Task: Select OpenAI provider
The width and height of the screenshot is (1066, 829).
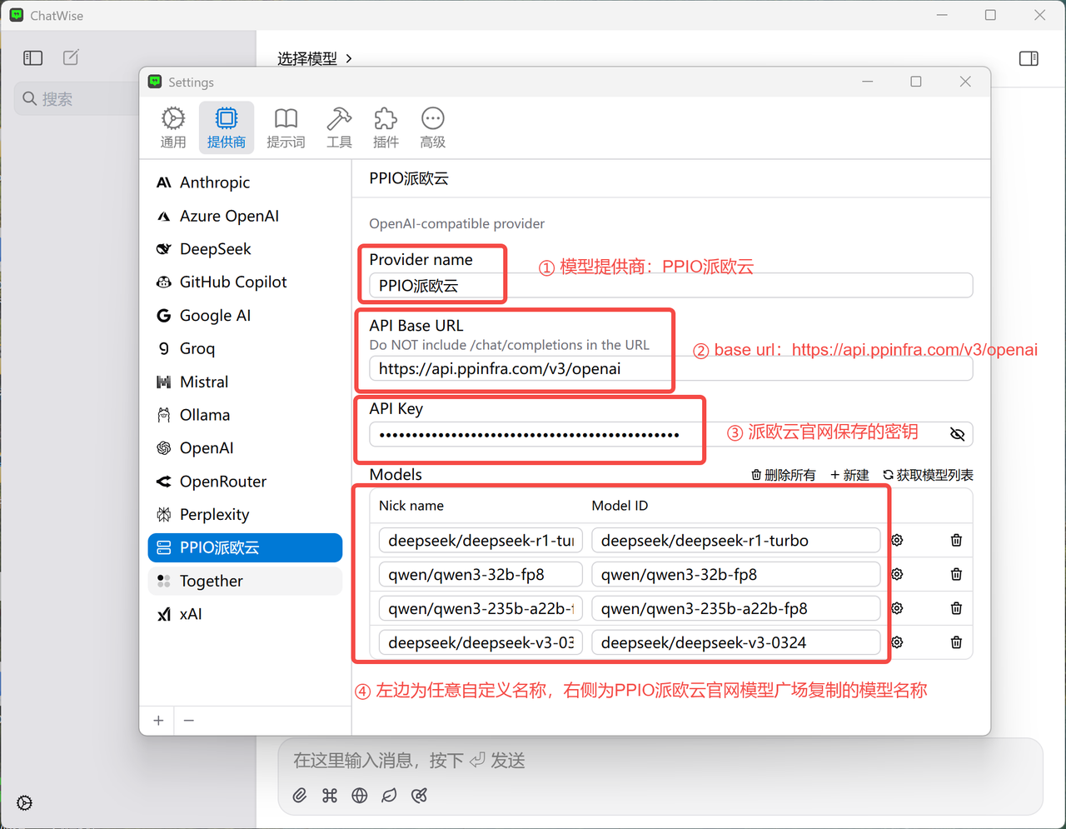Action: pos(245,448)
